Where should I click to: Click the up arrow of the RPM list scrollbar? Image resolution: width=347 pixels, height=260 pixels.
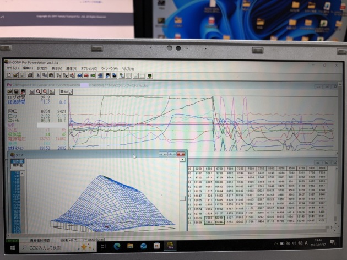point(23,174)
